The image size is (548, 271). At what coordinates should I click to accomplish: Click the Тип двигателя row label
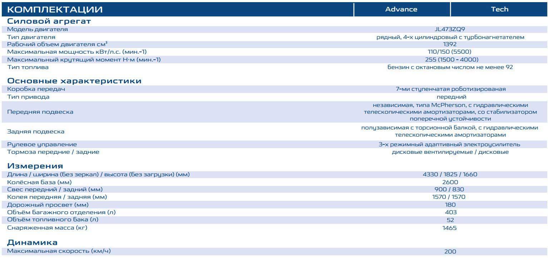31,37
